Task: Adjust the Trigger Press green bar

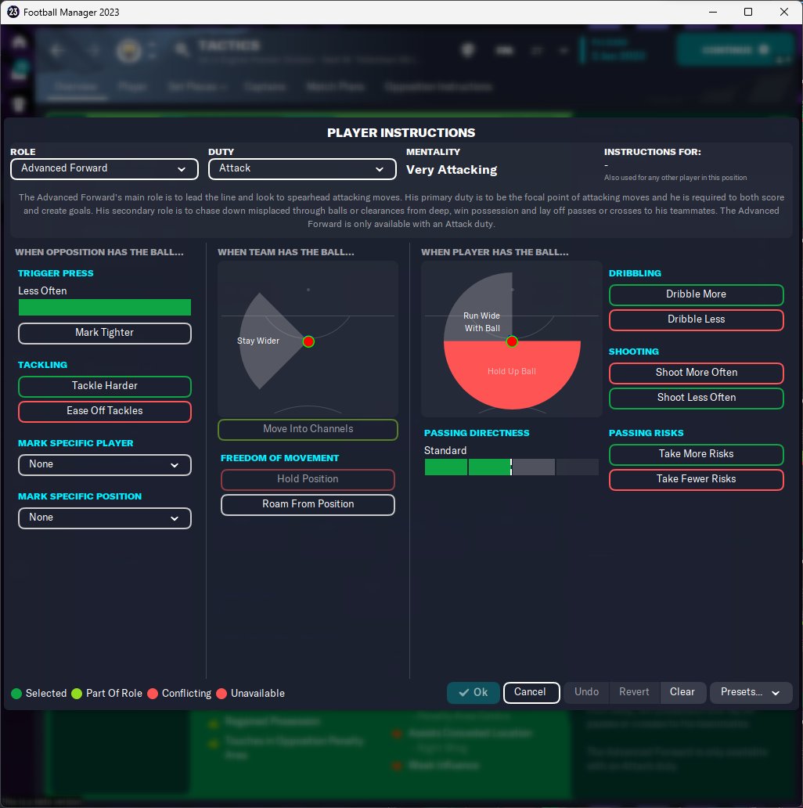Action: [105, 307]
